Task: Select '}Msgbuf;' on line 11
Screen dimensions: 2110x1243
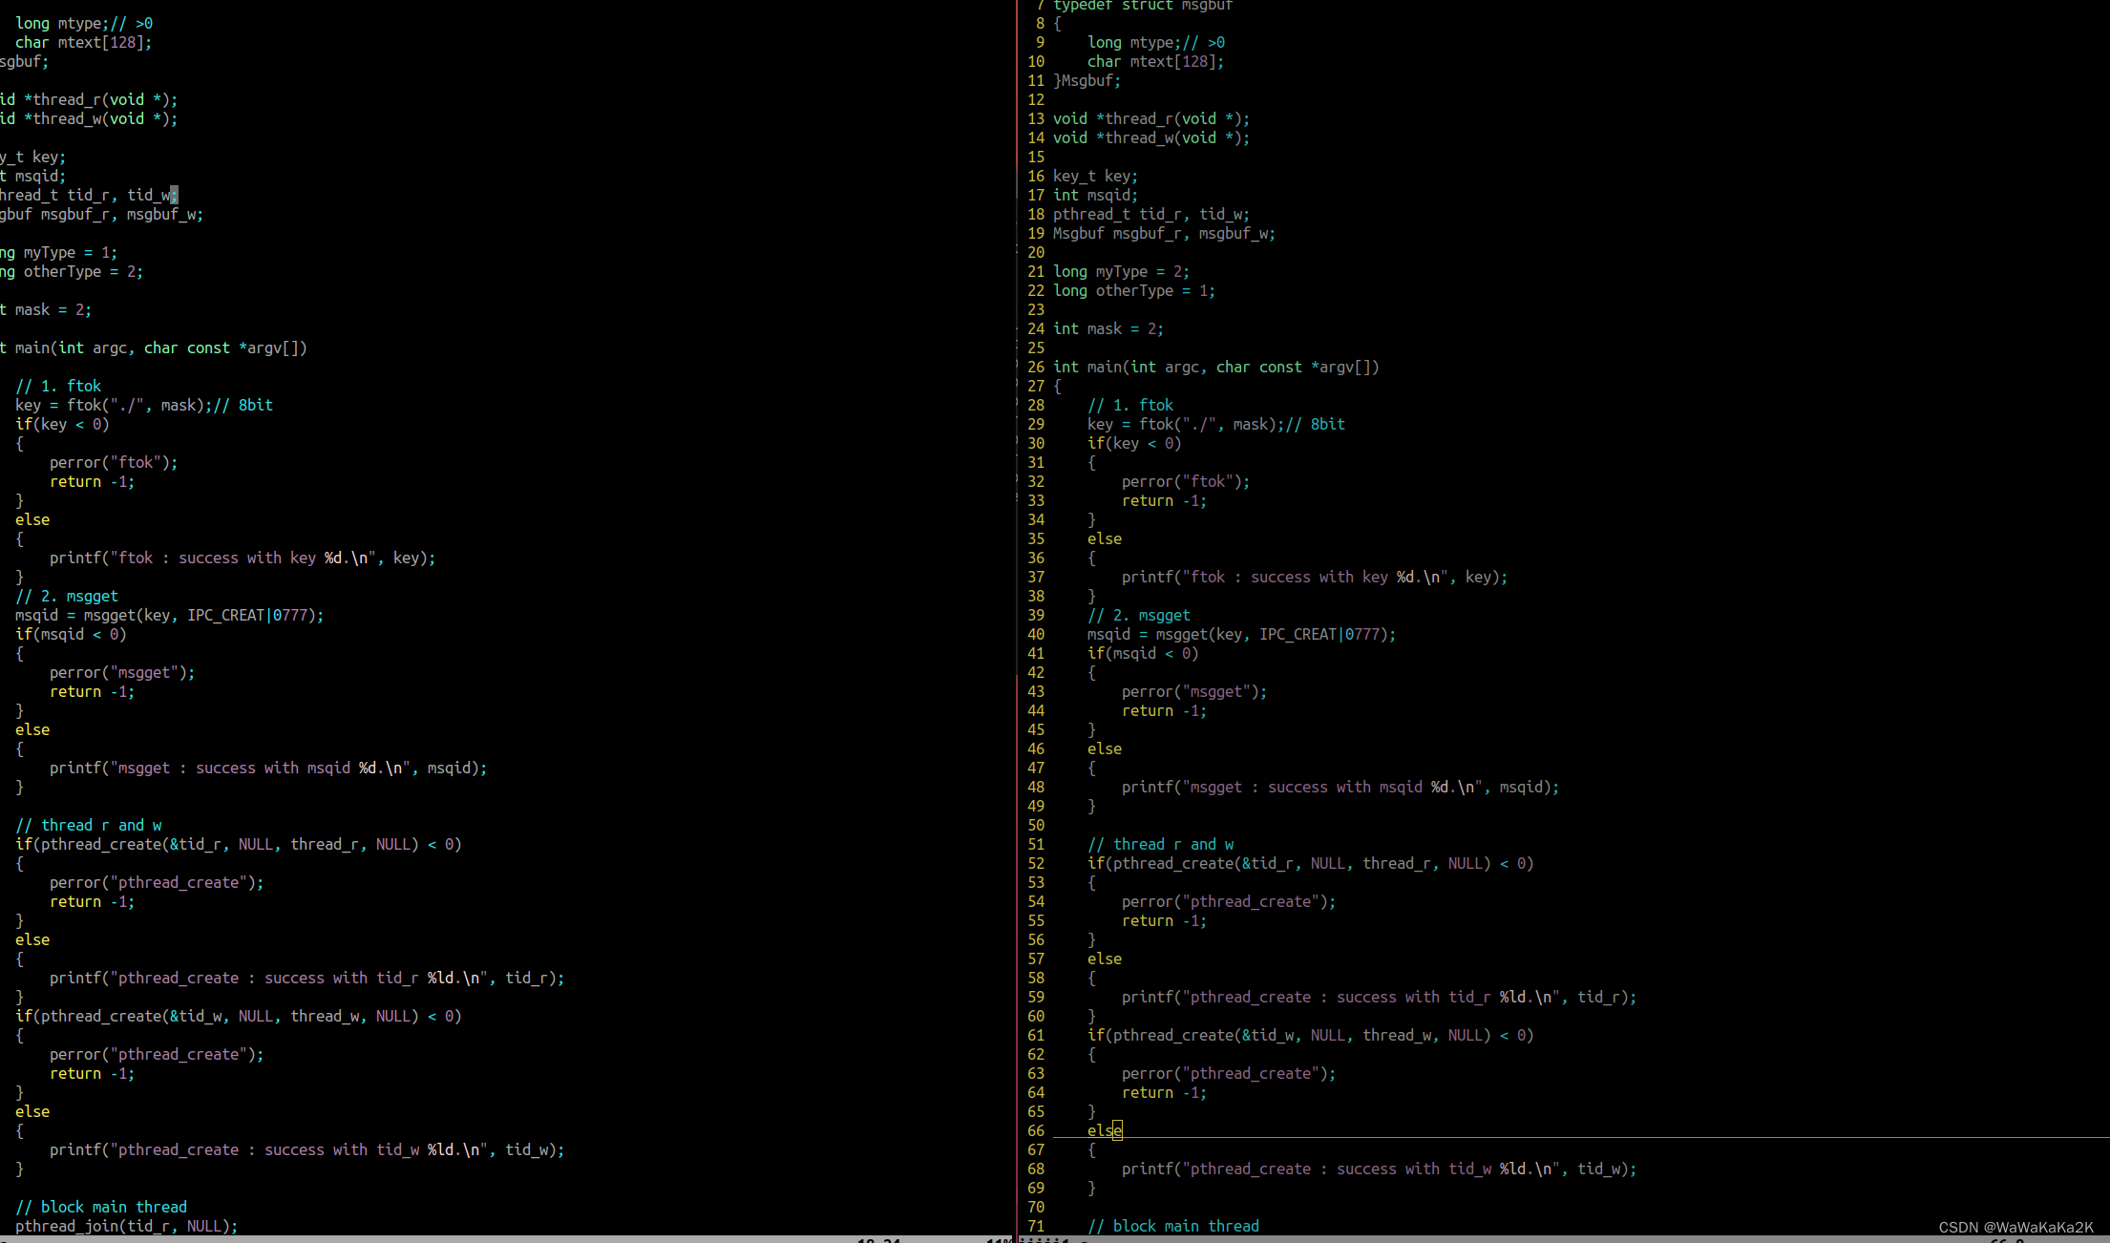Action: click(x=1087, y=81)
